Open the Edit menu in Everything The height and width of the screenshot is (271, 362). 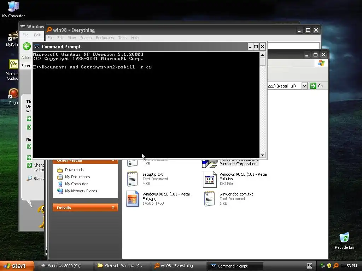click(60, 38)
